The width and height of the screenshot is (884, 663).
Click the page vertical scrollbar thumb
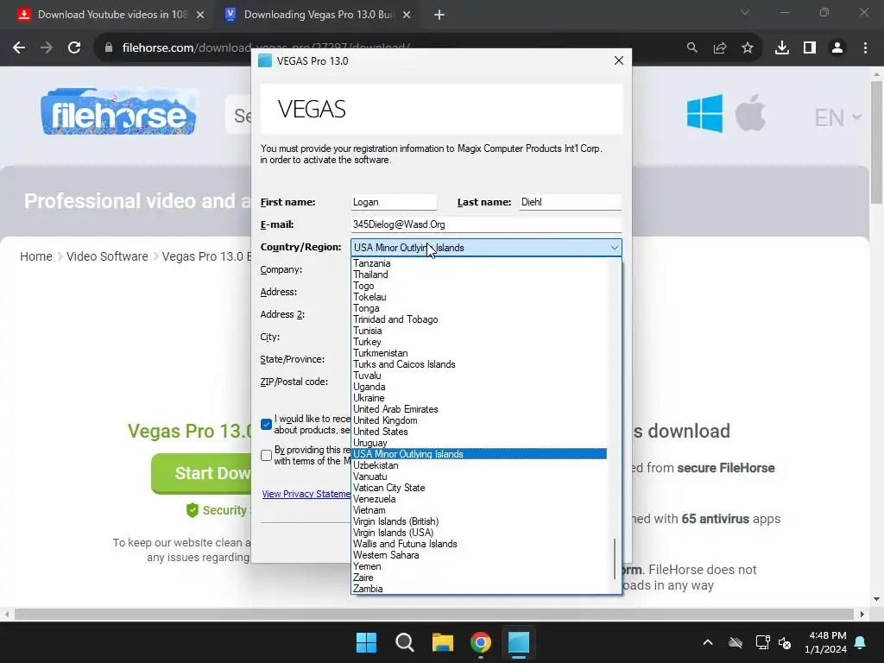tap(876, 142)
